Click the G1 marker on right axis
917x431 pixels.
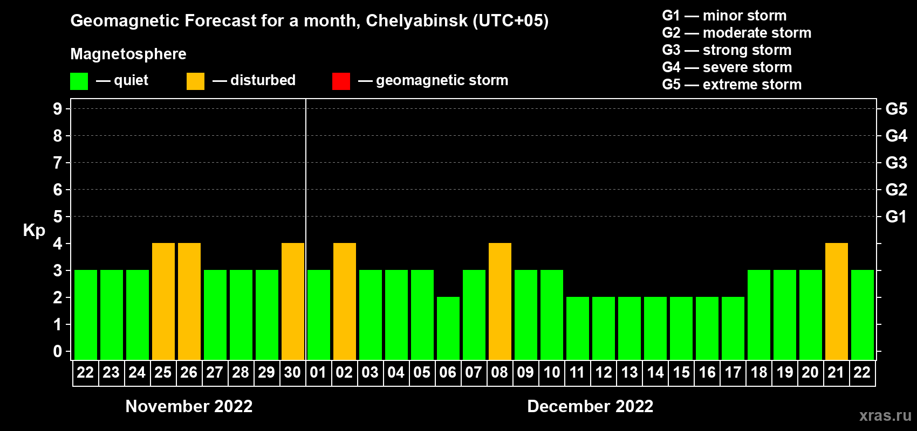click(897, 217)
